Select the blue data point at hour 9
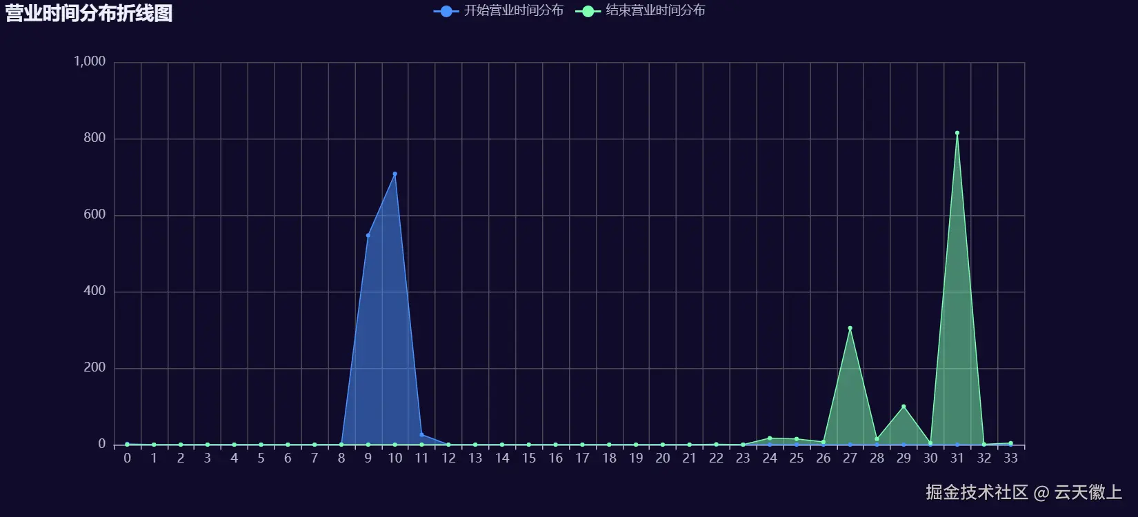1138x517 pixels. coord(368,235)
